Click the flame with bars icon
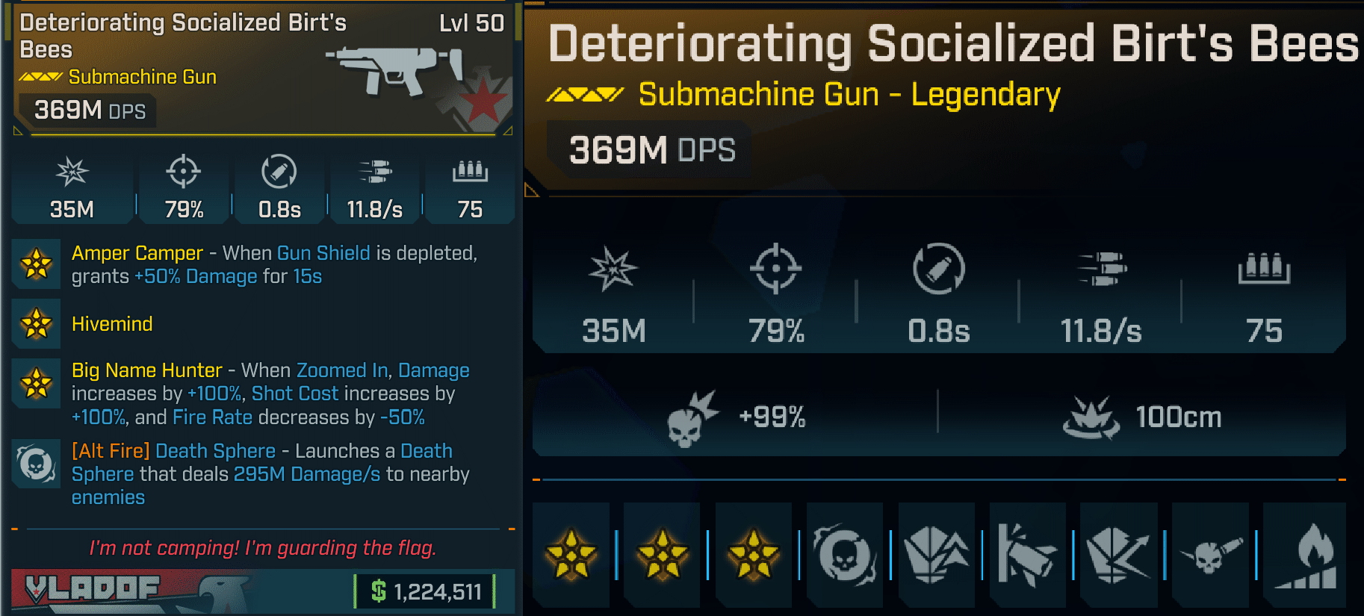The height and width of the screenshot is (616, 1364). [1305, 555]
